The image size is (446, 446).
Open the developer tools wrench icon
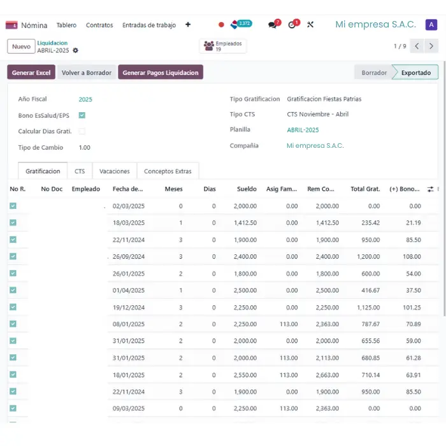(310, 25)
